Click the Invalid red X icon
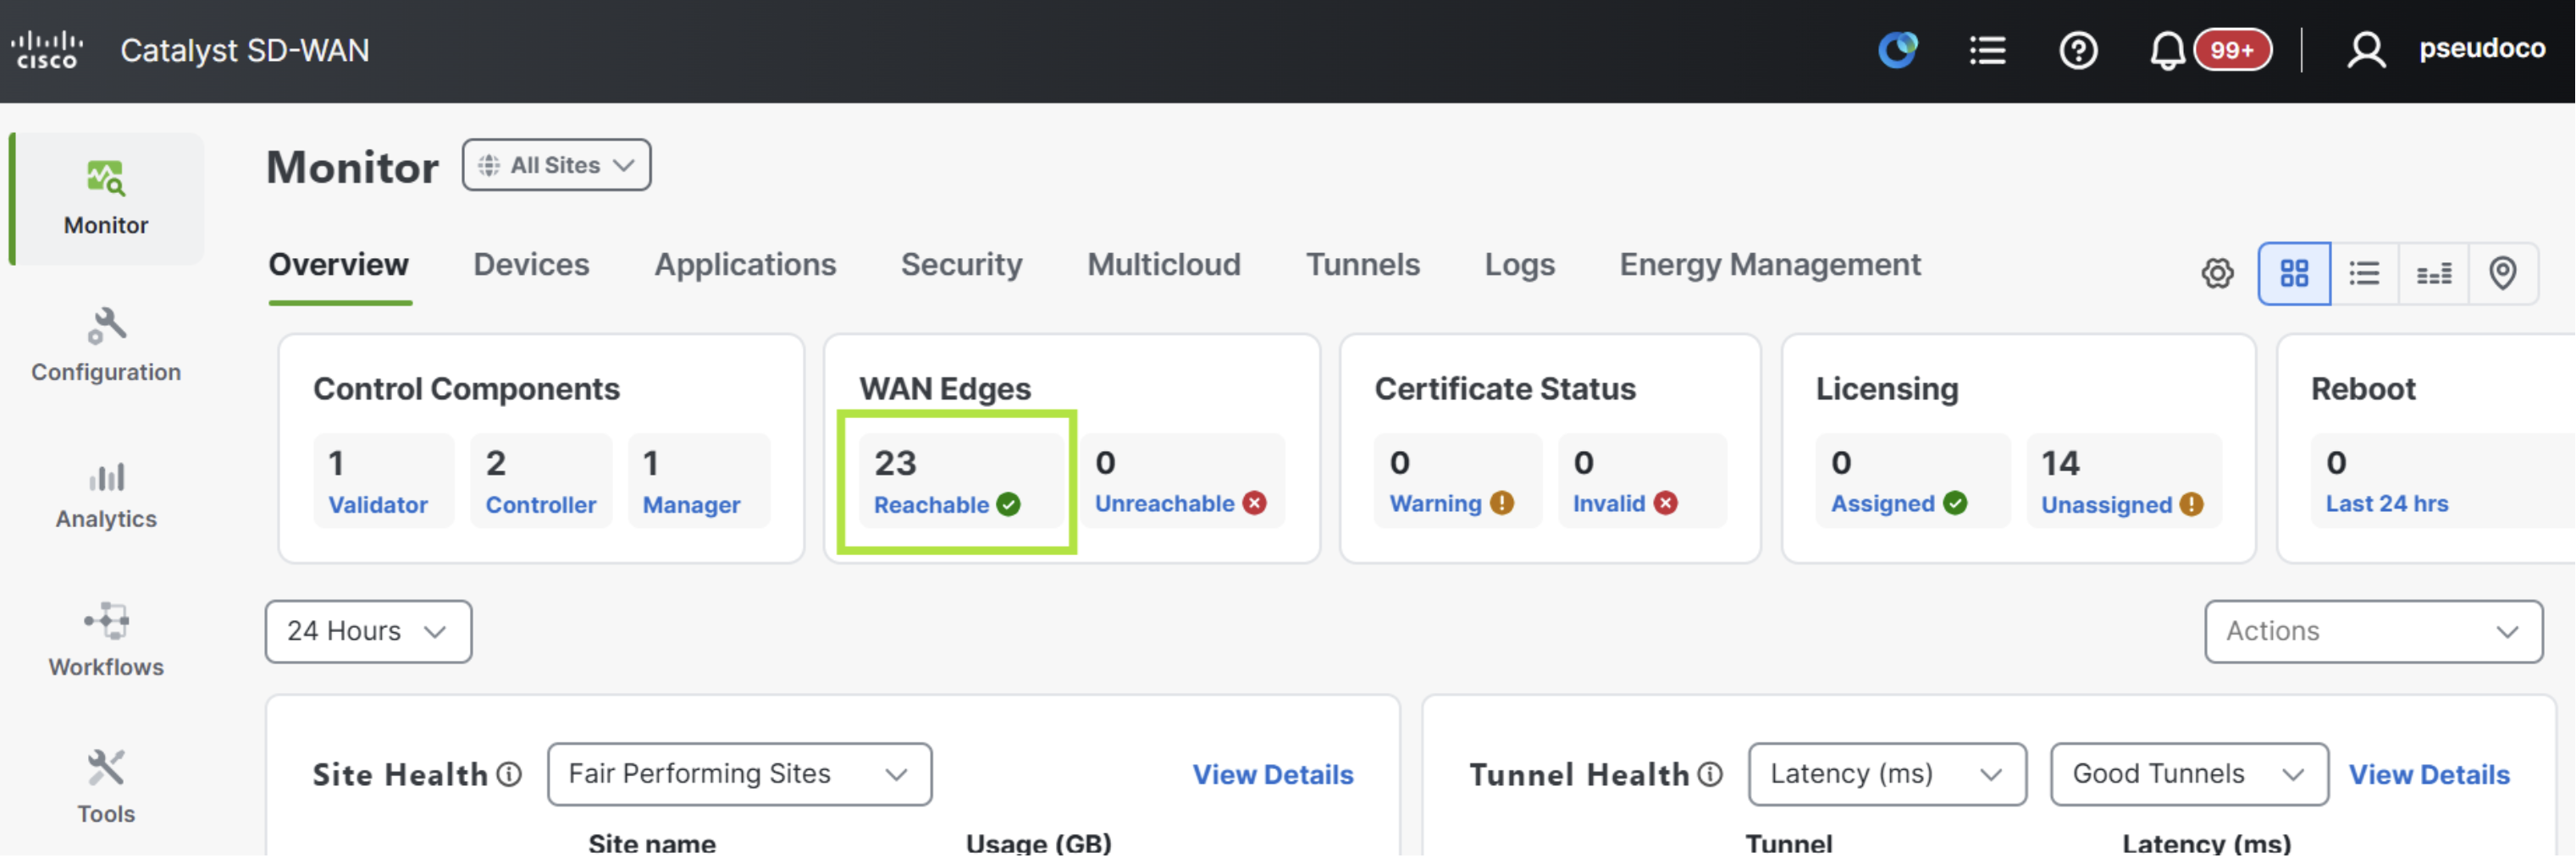Viewport: 2576px width, 858px height. pos(1665,503)
